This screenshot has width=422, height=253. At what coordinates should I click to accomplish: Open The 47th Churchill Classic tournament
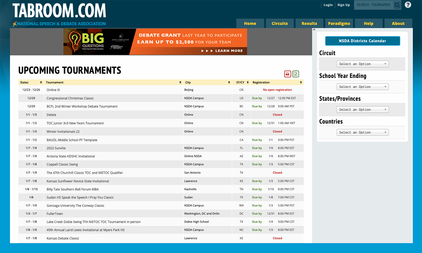(x=85, y=173)
